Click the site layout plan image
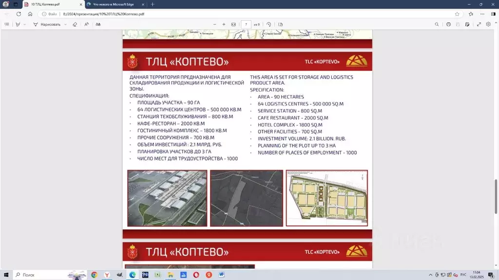The width and height of the screenshot is (499, 280). click(x=327, y=198)
